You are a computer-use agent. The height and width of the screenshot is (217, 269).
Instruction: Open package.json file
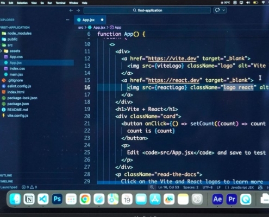click(x=18, y=104)
